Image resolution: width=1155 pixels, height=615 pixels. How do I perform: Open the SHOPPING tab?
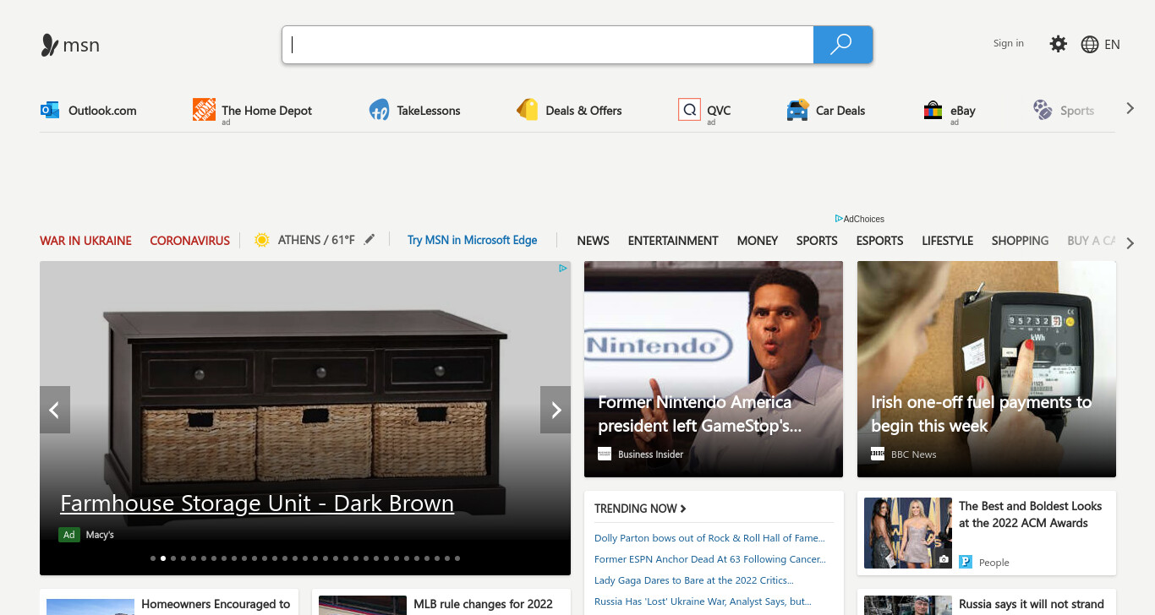tap(1020, 241)
